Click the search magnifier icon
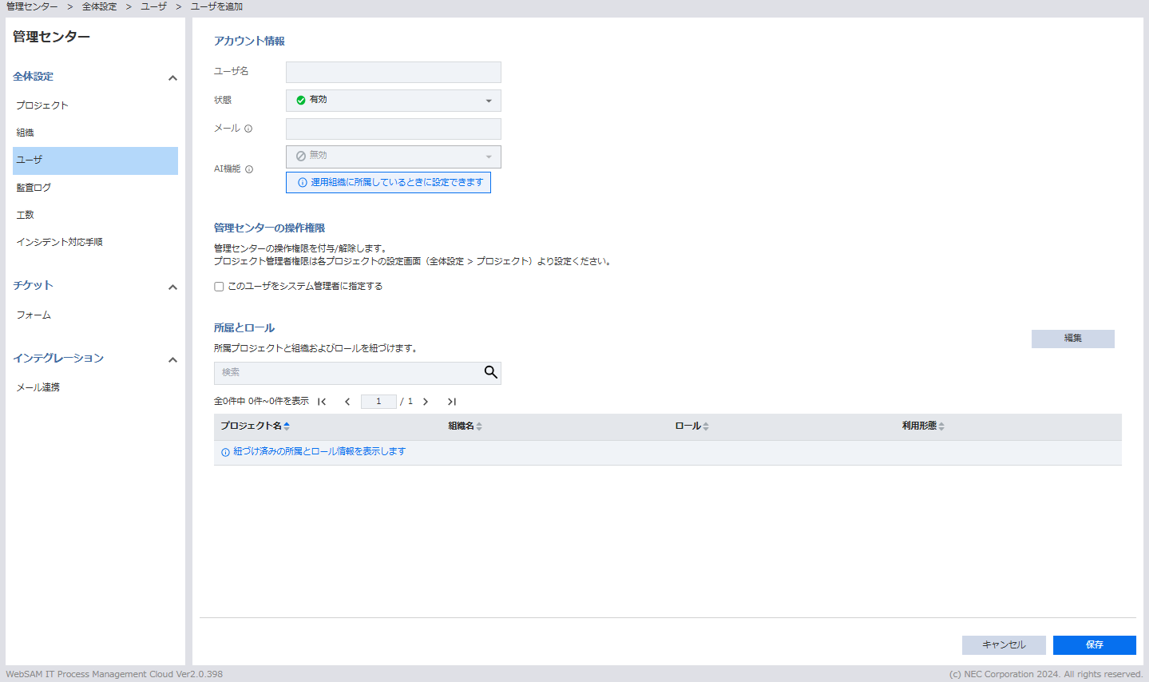Screen dimensions: 1149x682 (490, 372)
